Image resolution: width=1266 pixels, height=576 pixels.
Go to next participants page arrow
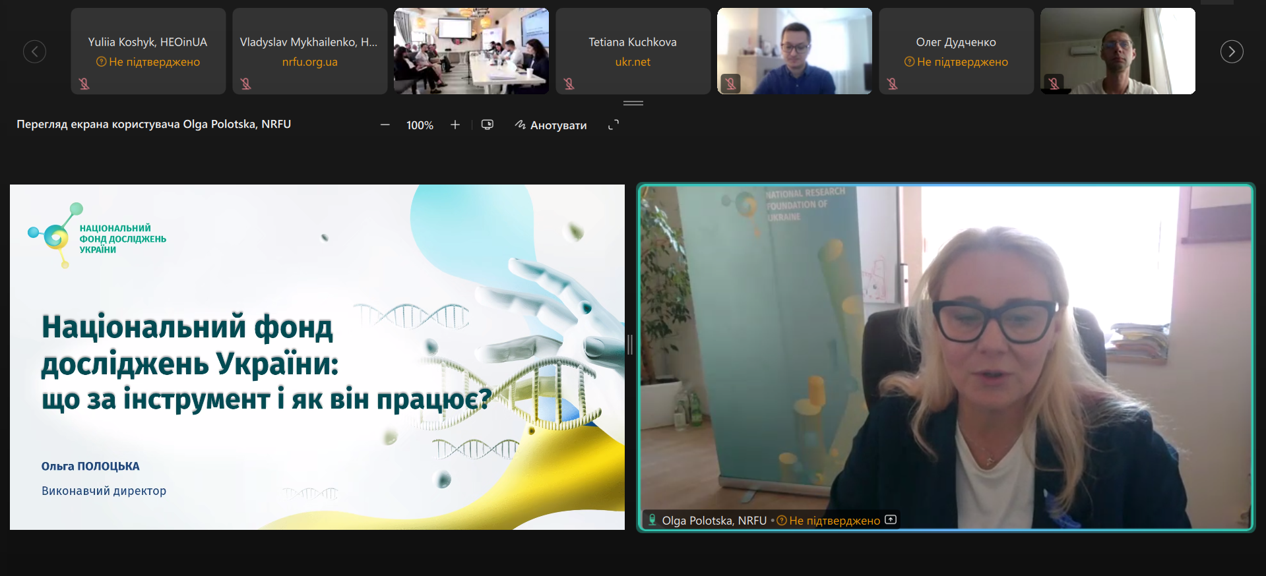[1231, 51]
